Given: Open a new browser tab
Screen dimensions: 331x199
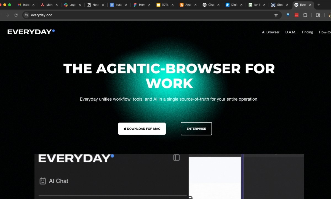Looking at the screenshot, I should tap(319, 5).
